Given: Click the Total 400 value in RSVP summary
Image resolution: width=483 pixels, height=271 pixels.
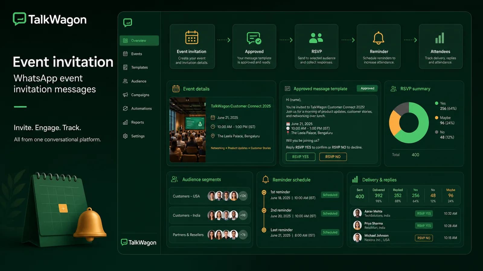Looking at the screenshot, I should click(x=415, y=155).
